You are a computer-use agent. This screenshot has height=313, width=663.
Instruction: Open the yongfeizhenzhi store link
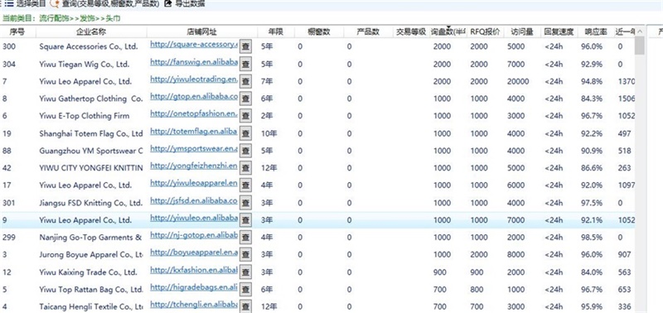tap(194, 166)
